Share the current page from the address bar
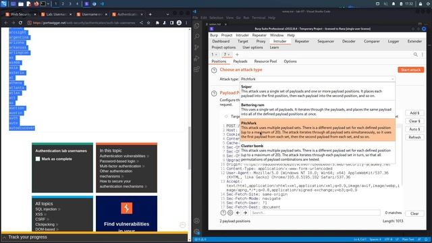 coord(141,23)
